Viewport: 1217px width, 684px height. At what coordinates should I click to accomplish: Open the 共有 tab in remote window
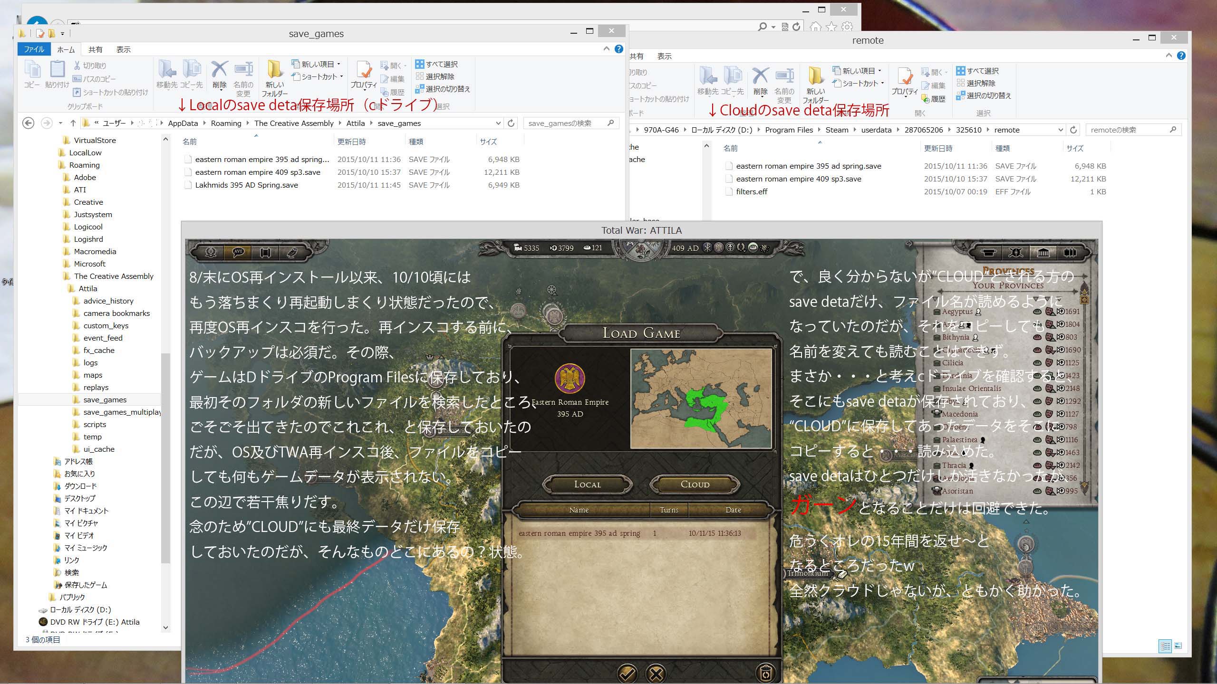[636, 56]
